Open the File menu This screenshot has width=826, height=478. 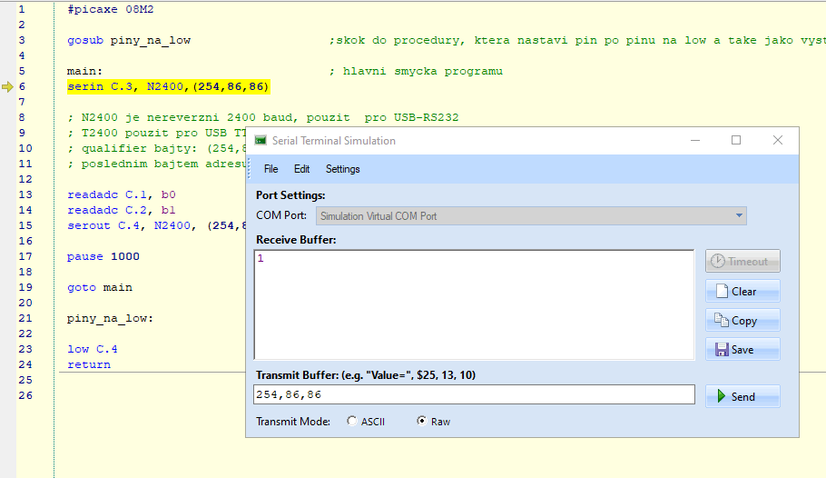pyautogui.click(x=270, y=169)
